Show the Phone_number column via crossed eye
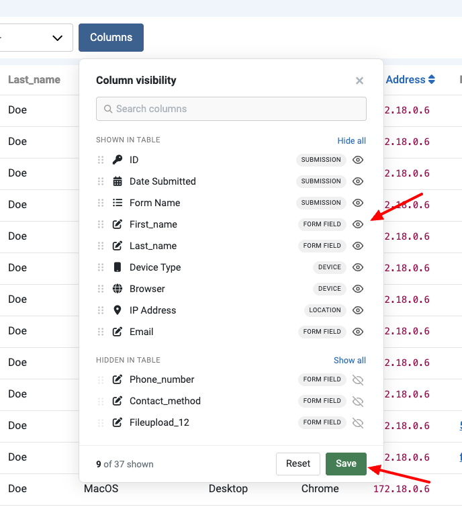 [x=358, y=380]
